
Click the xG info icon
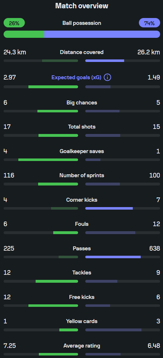coord(107,77)
